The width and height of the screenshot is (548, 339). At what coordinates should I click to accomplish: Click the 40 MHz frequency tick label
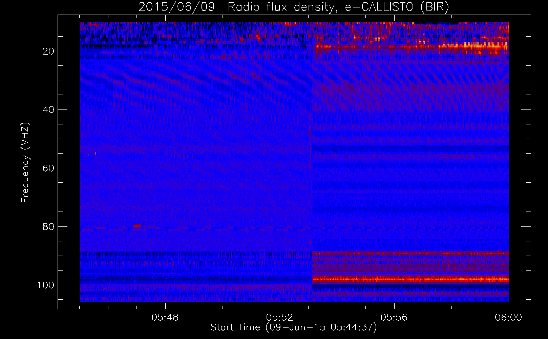pos(49,110)
